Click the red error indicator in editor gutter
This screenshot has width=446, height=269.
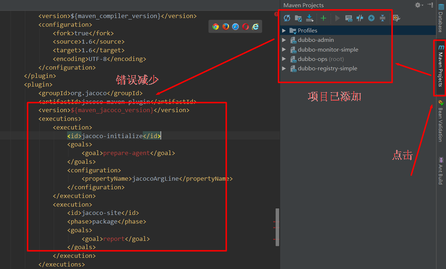pyautogui.click(x=277, y=14)
